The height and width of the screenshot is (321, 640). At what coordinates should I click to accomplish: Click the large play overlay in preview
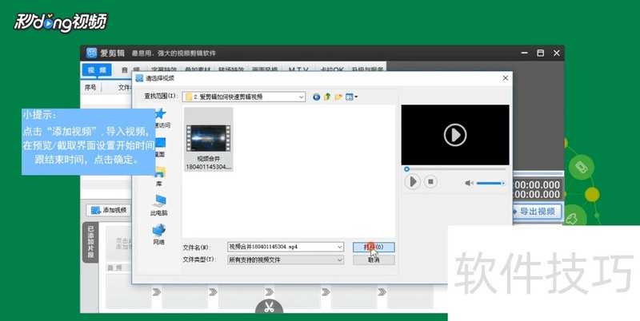(455, 134)
